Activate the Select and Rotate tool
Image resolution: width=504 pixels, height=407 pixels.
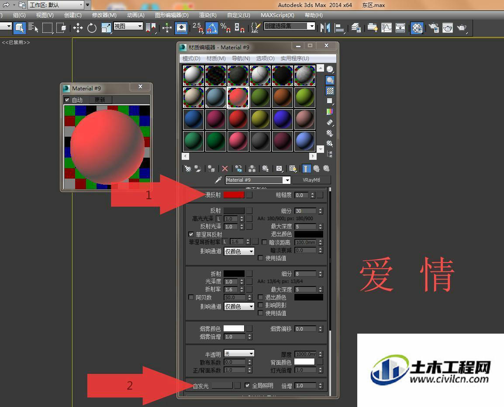click(x=92, y=28)
